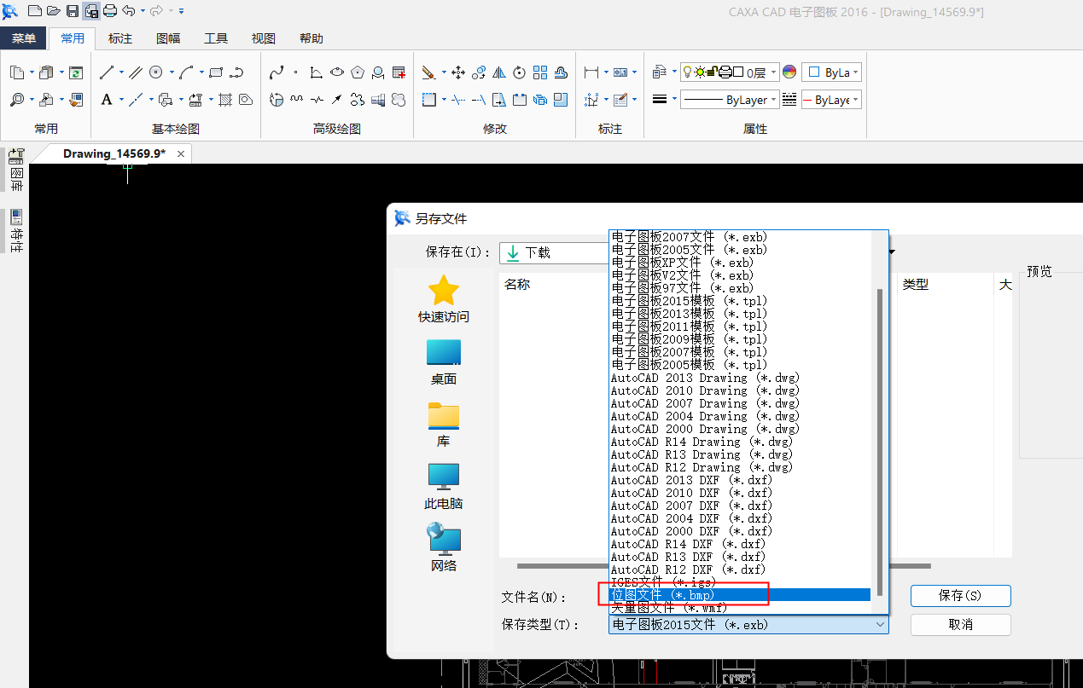This screenshot has width=1083, height=688.
Task: Open the ByLayer linetype dropdown
Action: (773, 100)
